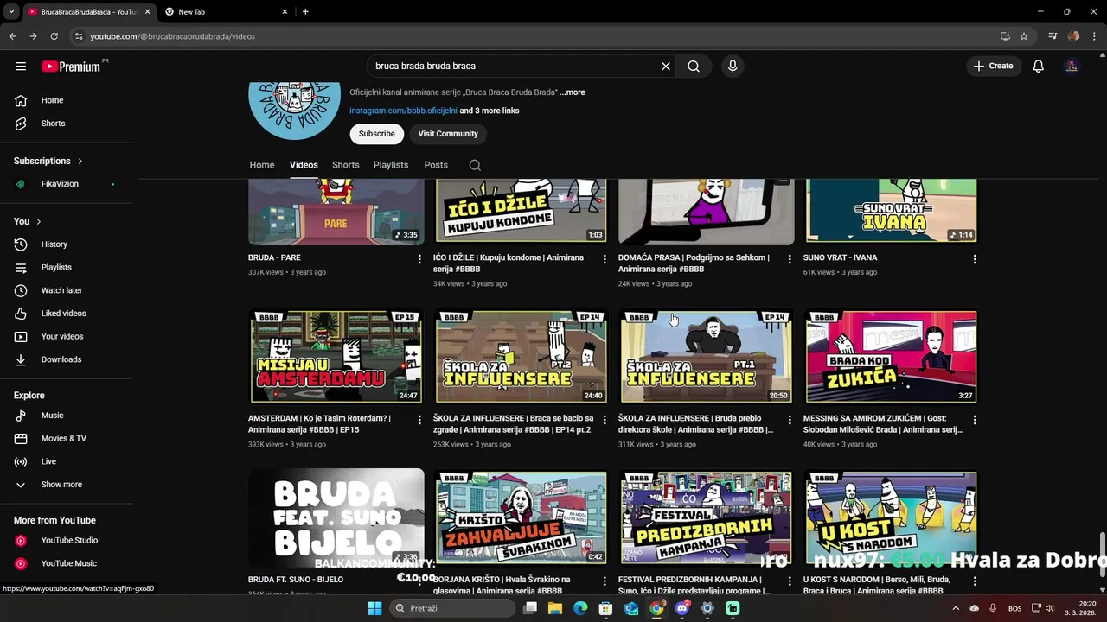Bookmark this page with the star icon
Image resolution: width=1107 pixels, height=622 pixels.
(x=1024, y=36)
